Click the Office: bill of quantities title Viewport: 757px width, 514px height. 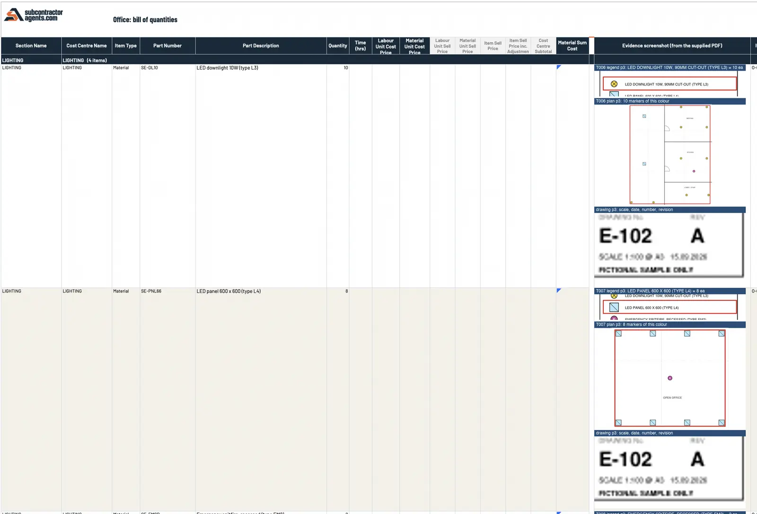[145, 20]
